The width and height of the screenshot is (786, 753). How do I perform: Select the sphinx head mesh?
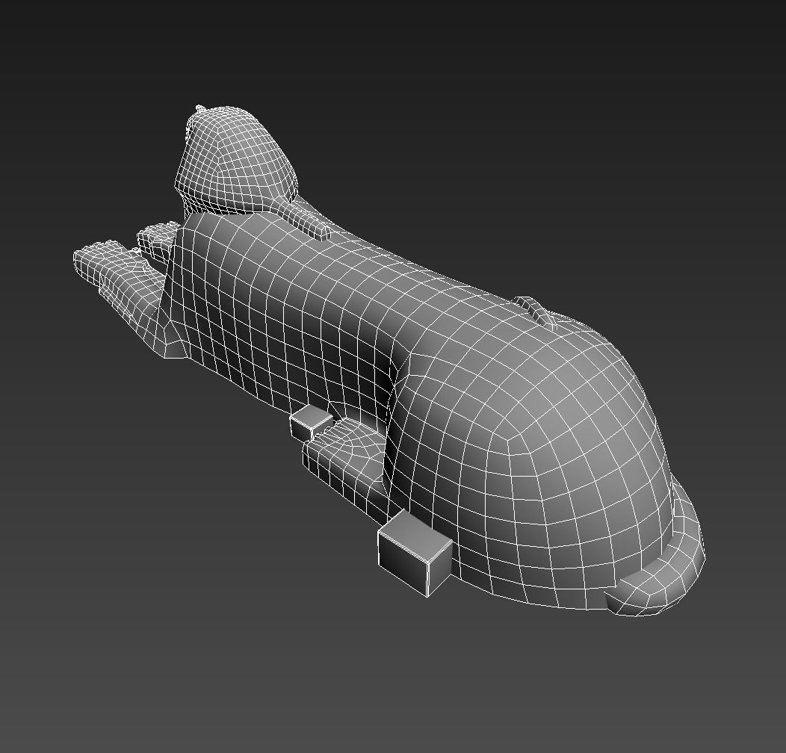(235, 159)
